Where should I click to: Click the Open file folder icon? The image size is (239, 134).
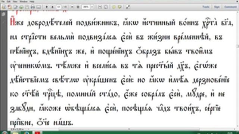(4, 7)
